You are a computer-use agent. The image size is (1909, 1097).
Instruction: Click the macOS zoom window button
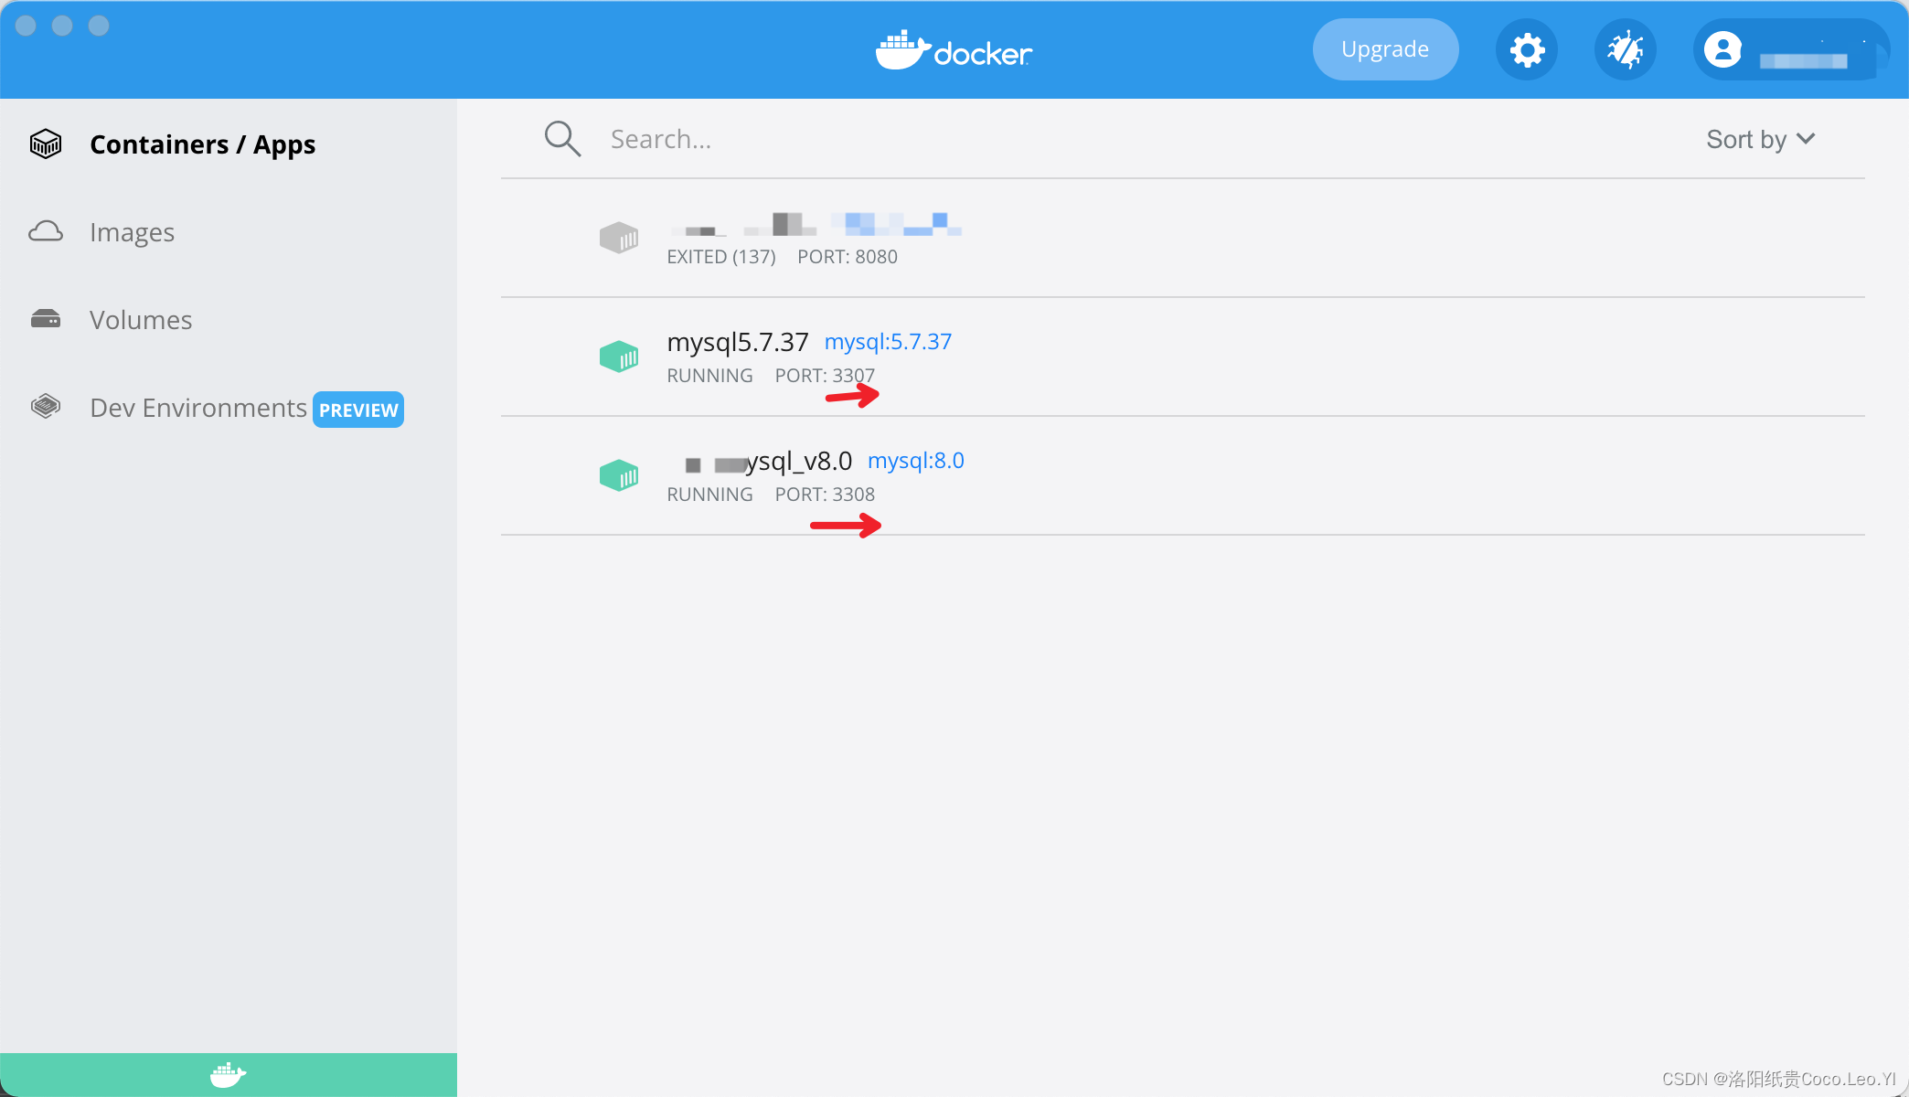[x=99, y=26]
